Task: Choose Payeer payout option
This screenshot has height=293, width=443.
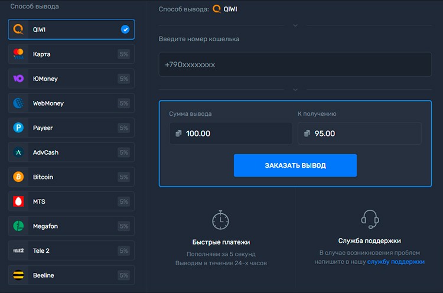Action: click(71, 128)
